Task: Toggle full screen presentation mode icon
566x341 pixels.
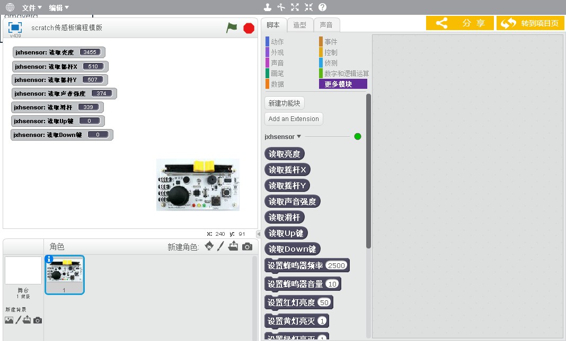Action: (15, 27)
